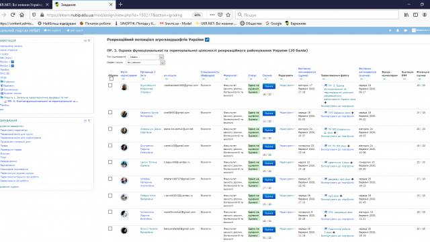Viewport: 430px width, 242px height.
Task: Open page actions three-dot menu
Action: click(x=212, y=15)
